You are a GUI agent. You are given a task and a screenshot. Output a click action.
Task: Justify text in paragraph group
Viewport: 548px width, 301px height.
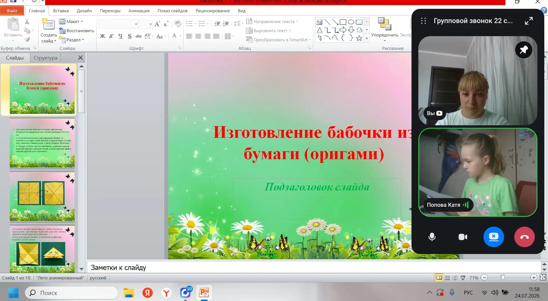click(216, 36)
